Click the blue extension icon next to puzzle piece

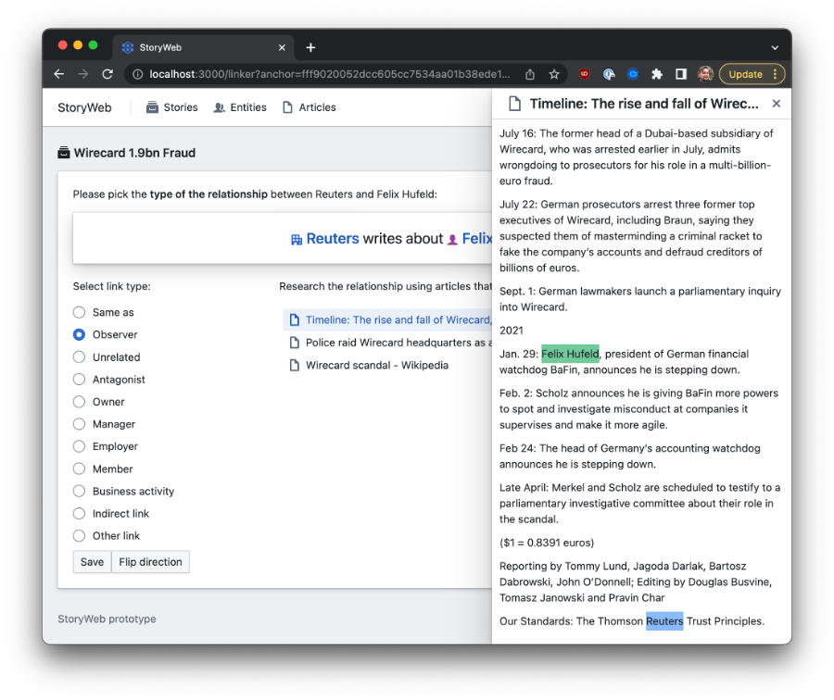[x=633, y=74]
